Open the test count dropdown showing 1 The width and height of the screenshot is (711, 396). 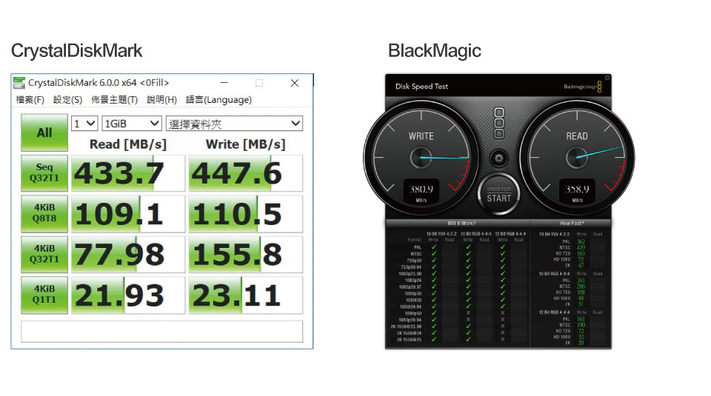pos(84,123)
